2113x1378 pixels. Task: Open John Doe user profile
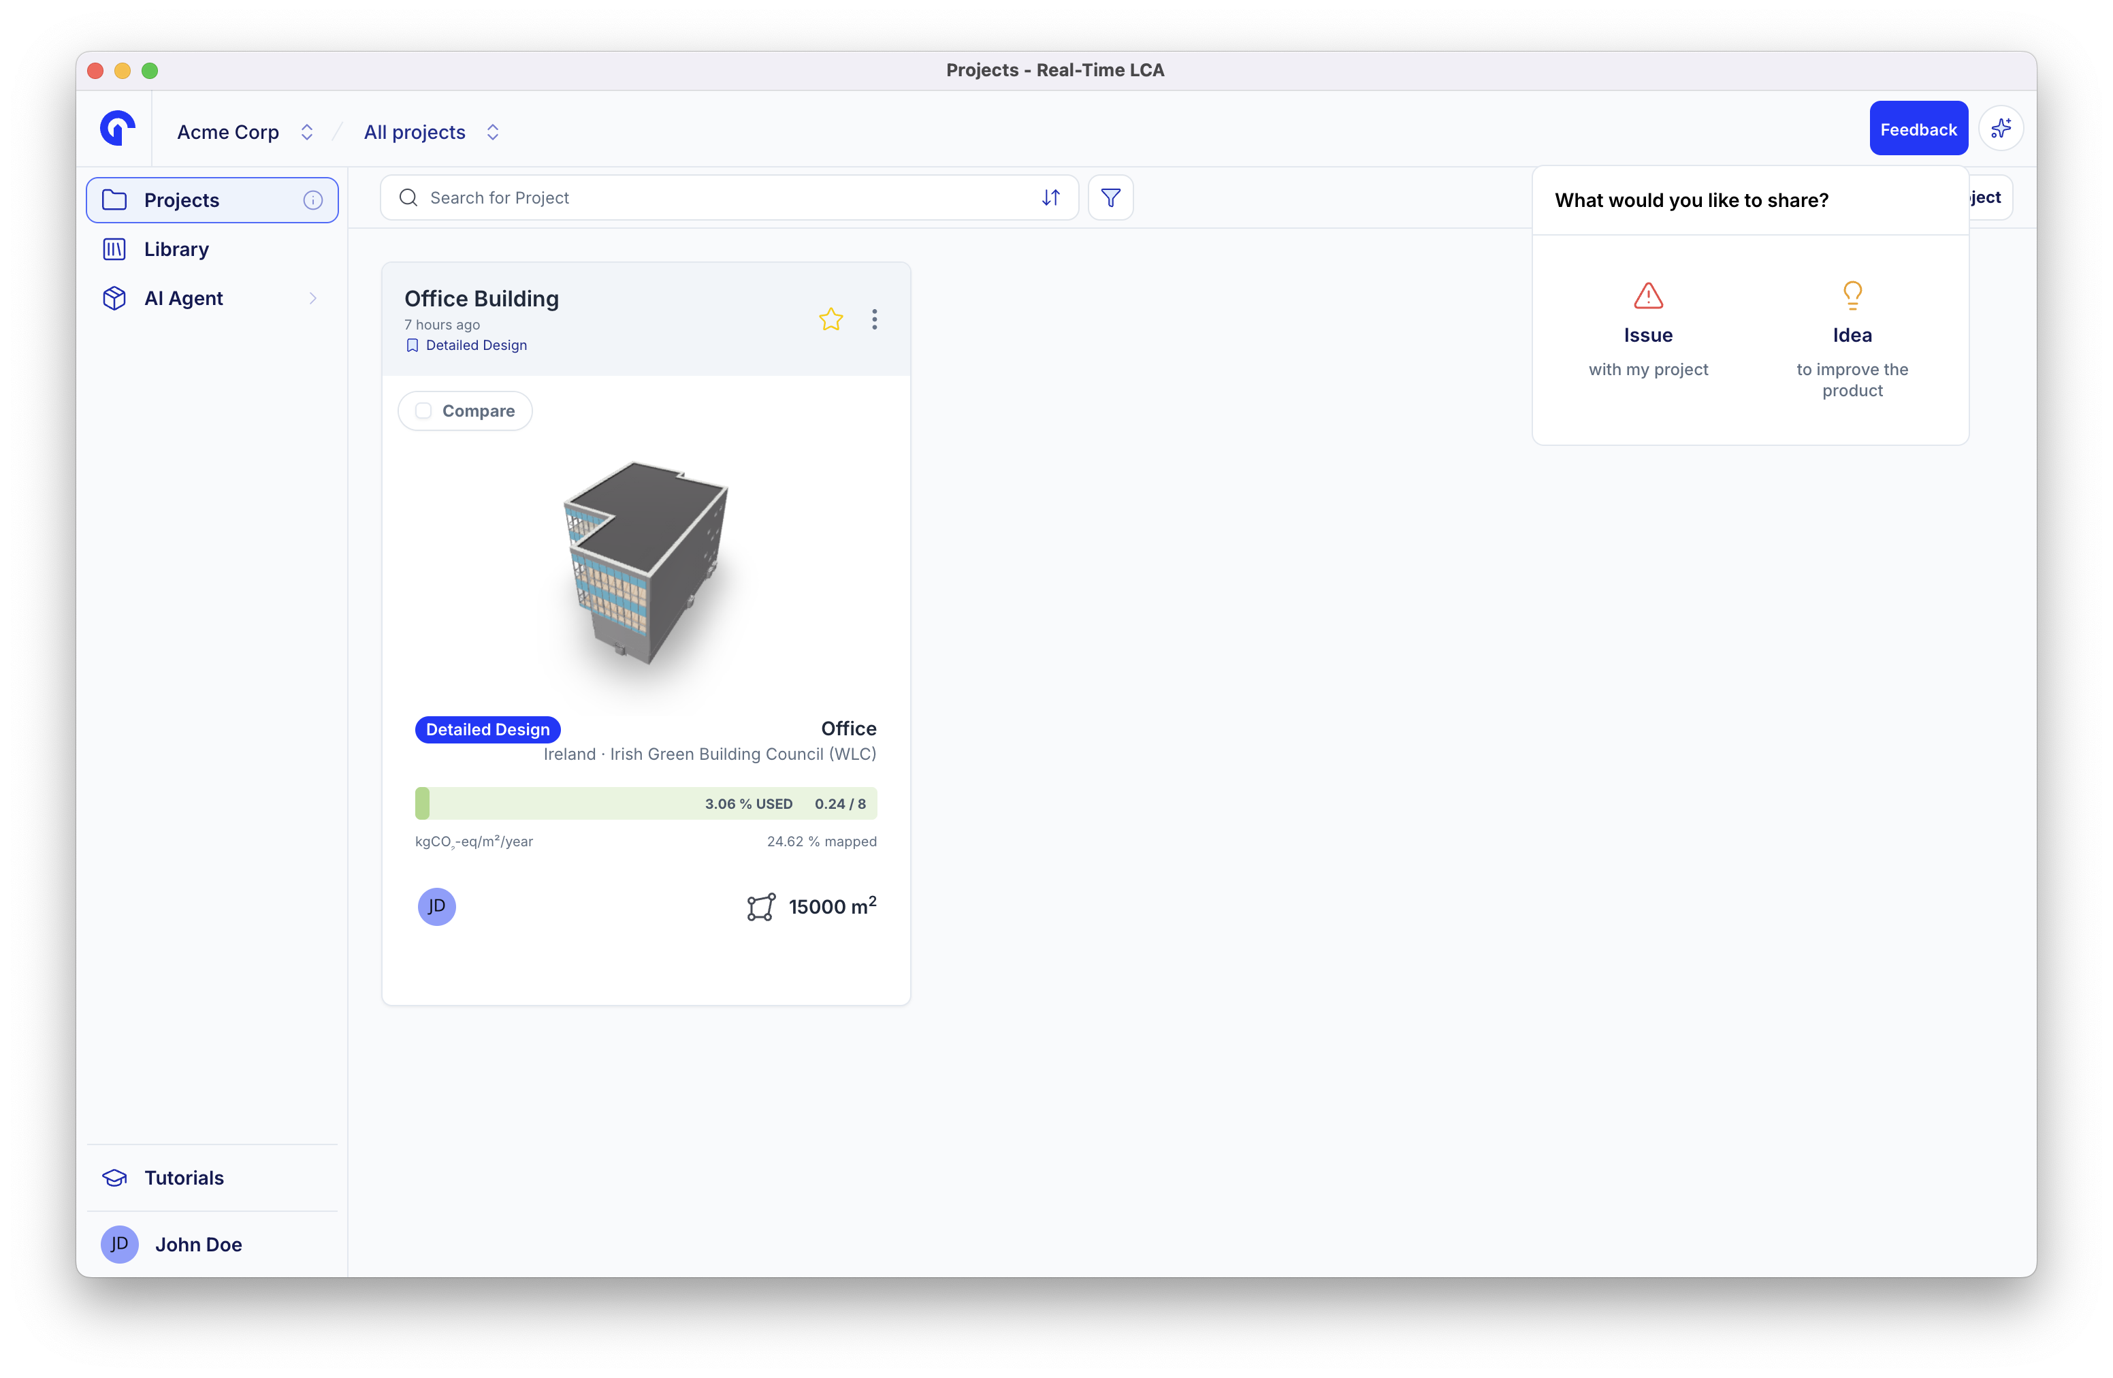(x=212, y=1245)
